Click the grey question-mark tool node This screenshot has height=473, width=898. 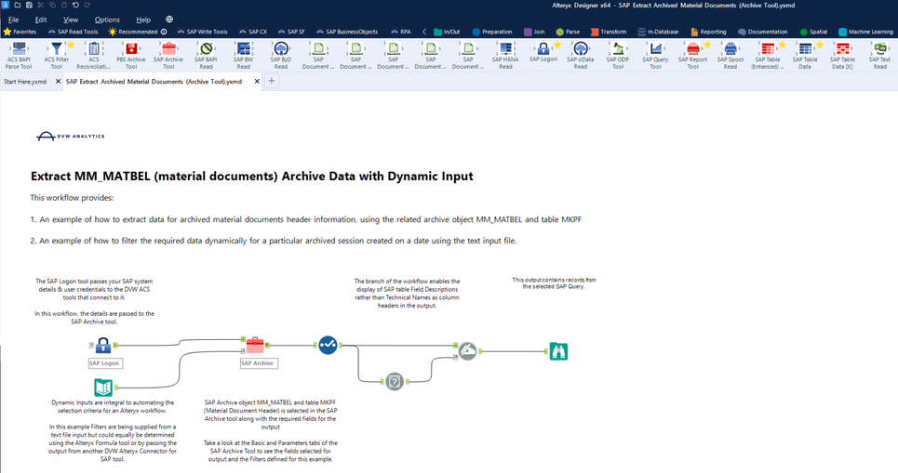[x=395, y=381]
